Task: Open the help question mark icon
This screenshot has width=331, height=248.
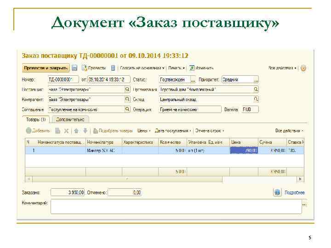Action: pyautogui.click(x=303, y=68)
